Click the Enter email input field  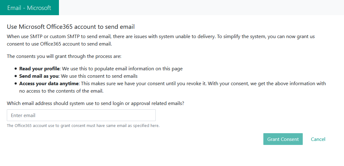(81, 115)
